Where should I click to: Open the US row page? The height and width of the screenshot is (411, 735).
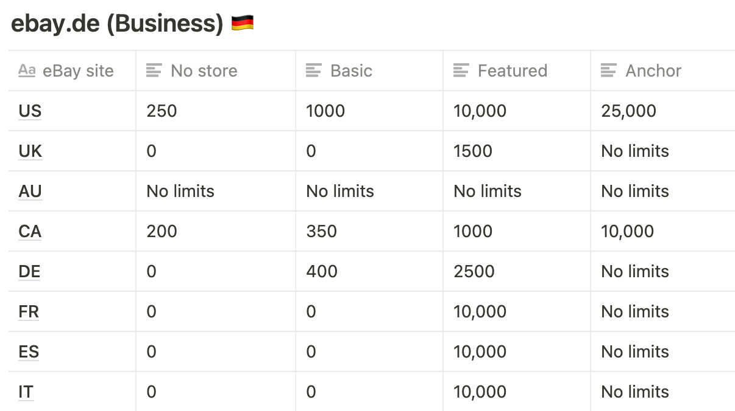click(30, 111)
